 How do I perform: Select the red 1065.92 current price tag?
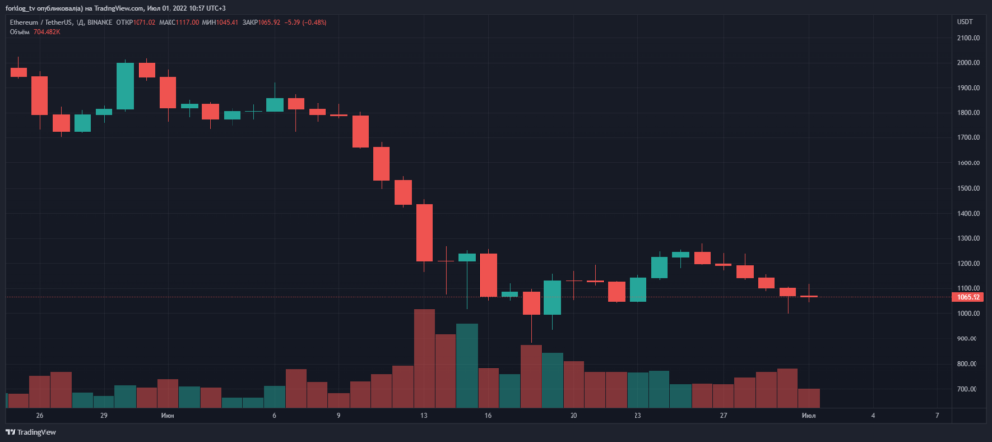pos(970,297)
